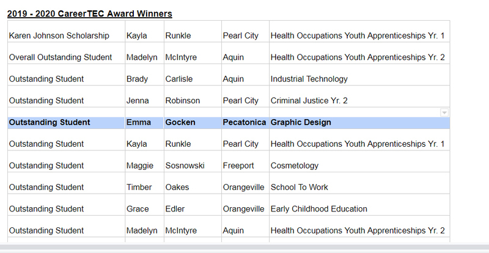
Task: Open the dropdown arrow above the highlighted row
Action: pos(444,112)
